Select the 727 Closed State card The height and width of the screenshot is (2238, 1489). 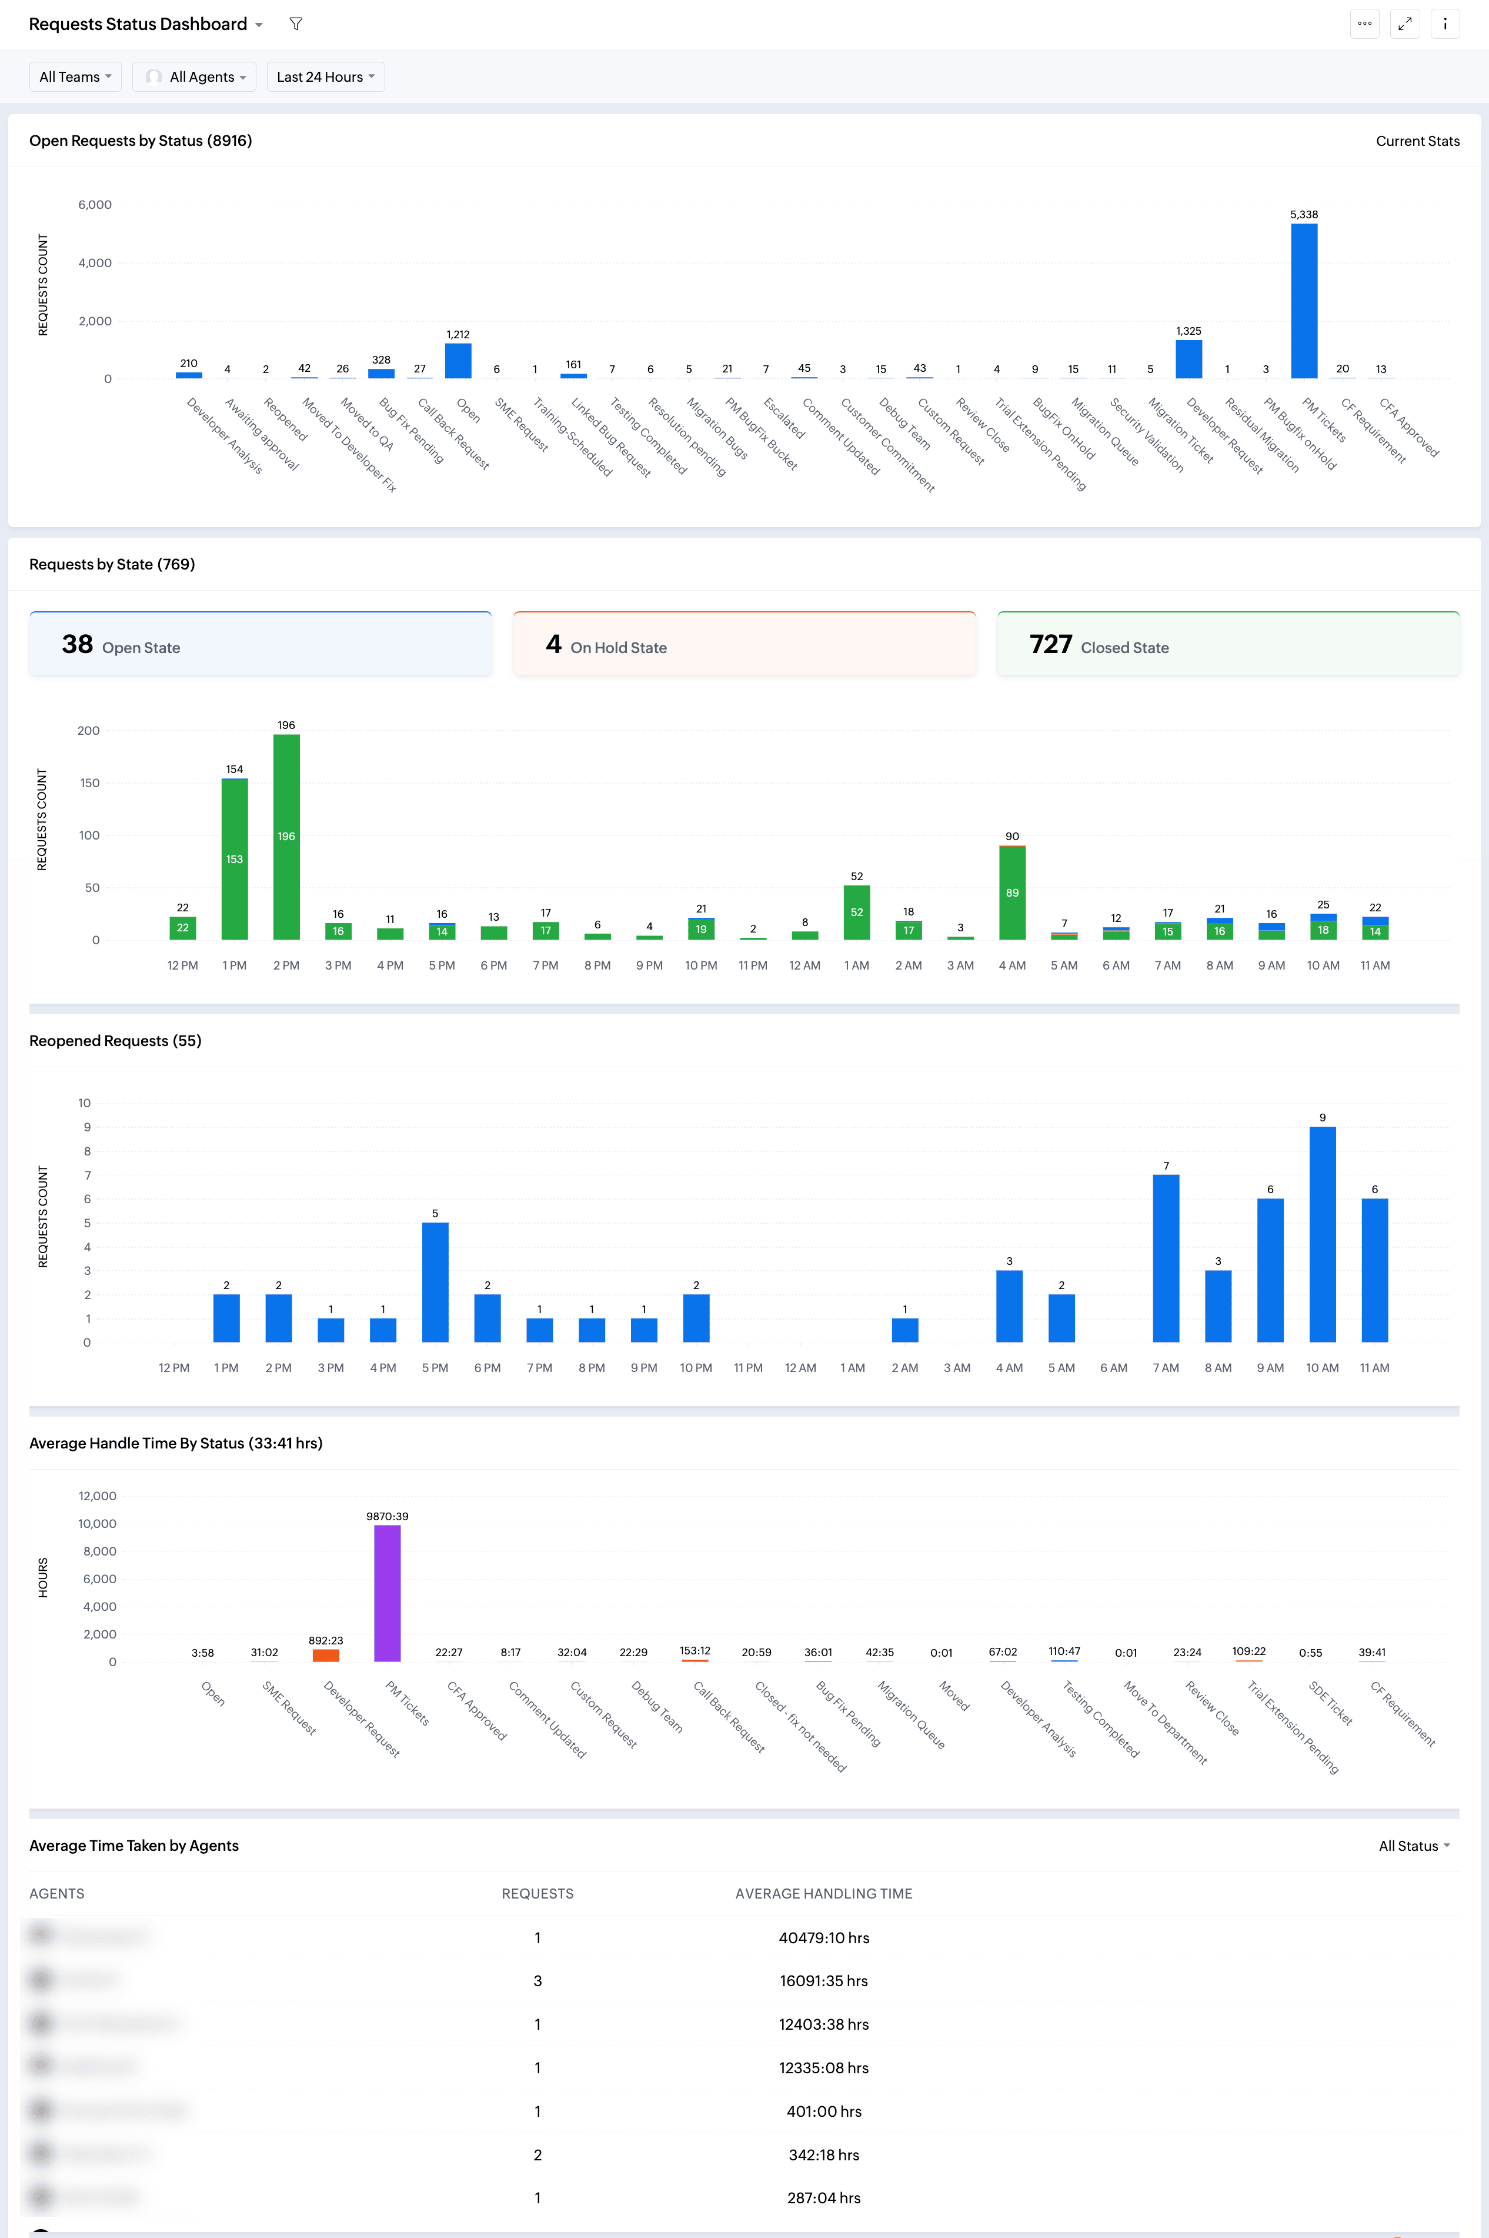point(1227,645)
